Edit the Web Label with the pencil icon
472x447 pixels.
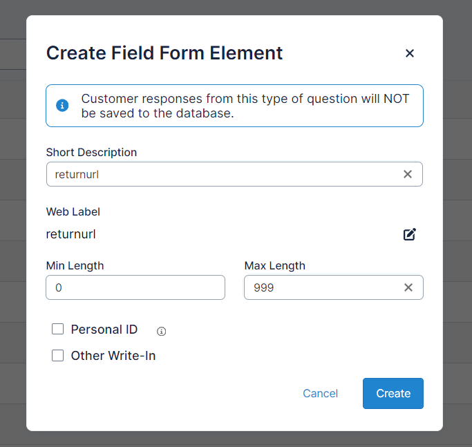410,234
